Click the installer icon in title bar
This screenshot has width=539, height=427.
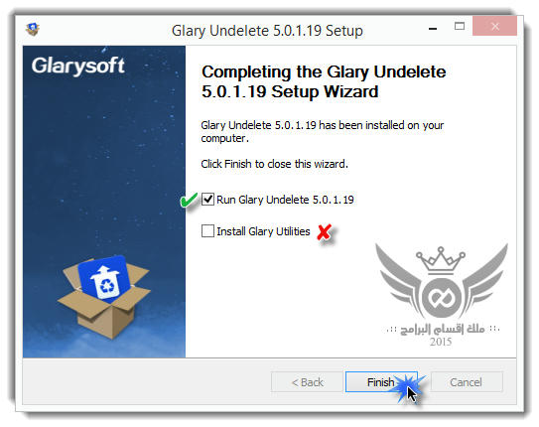[33, 29]
